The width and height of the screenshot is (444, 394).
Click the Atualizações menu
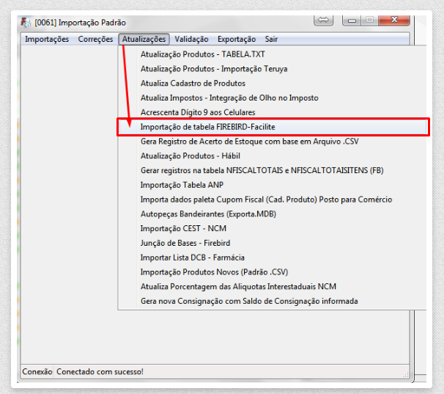click(144, 39)
